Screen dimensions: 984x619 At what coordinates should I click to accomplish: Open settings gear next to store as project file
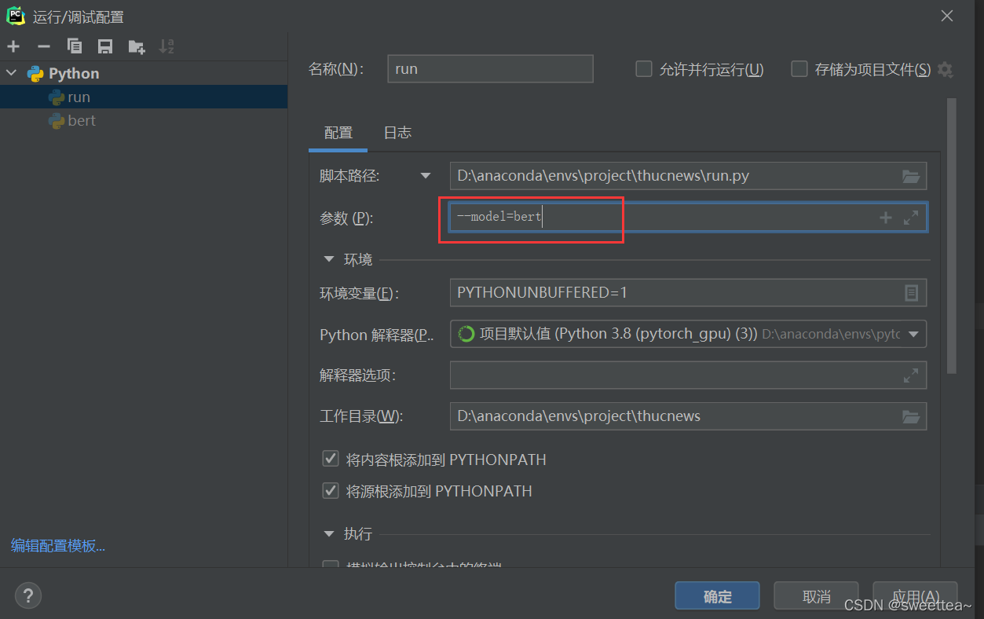click(x=946, y=69)
